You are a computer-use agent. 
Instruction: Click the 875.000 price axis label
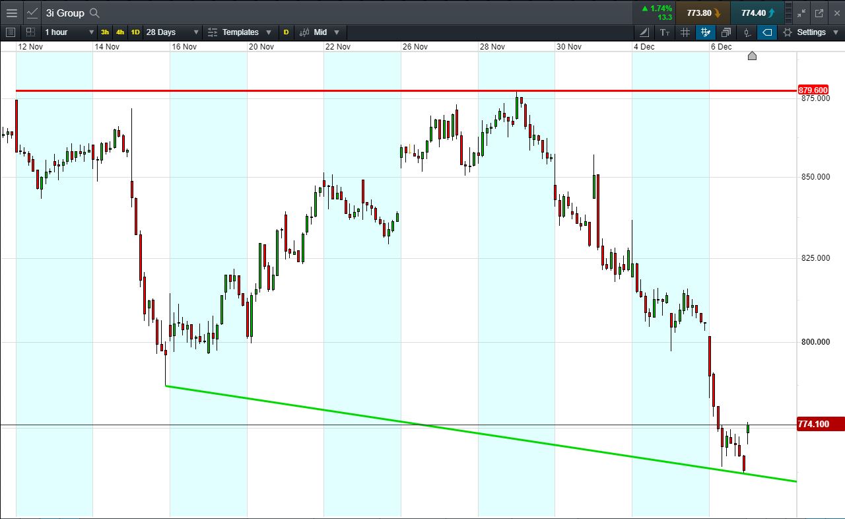815,98
